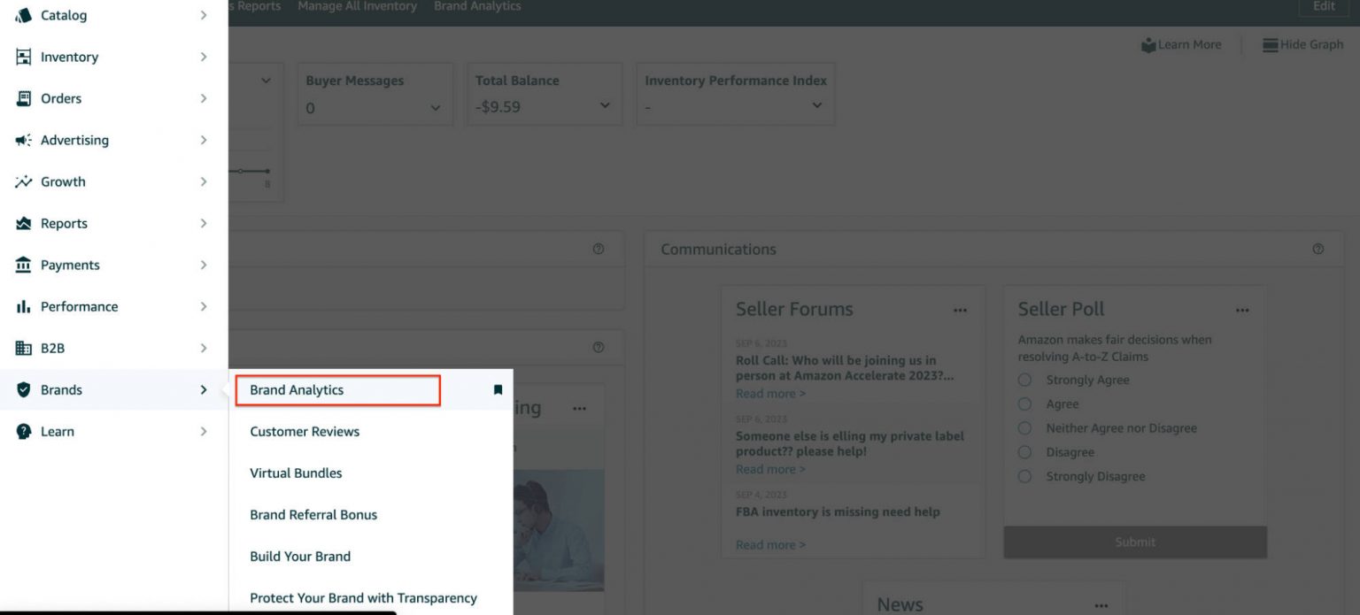Click the Performance bar-chart icon
The image size is (1360, 615).
(23, 306)
